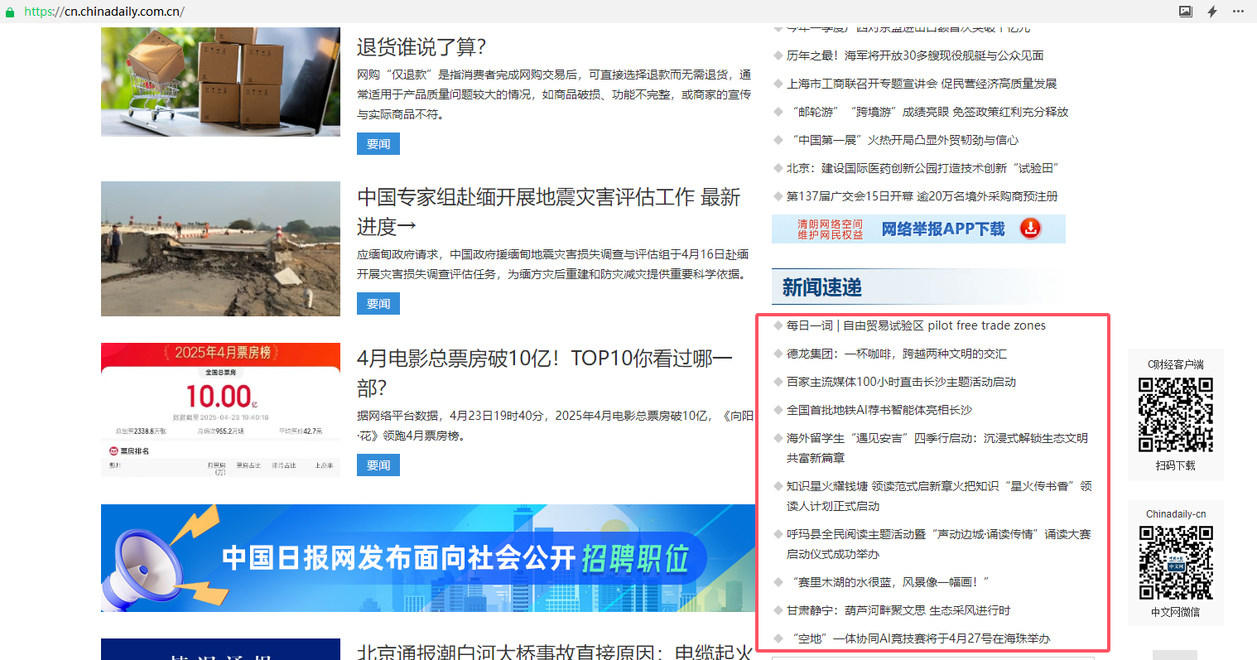Image resolution: width=1257 pixels, height=660 pixels.
Task: Open 甘肃静宁：葫芦河畔聚文思 link
Action: point(898,610)
